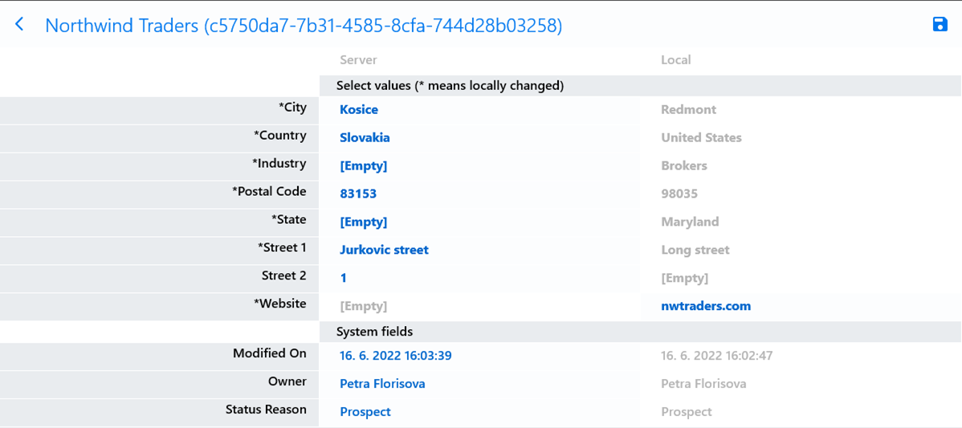Pick local Industry value Brokers

[x=683, y=166]
